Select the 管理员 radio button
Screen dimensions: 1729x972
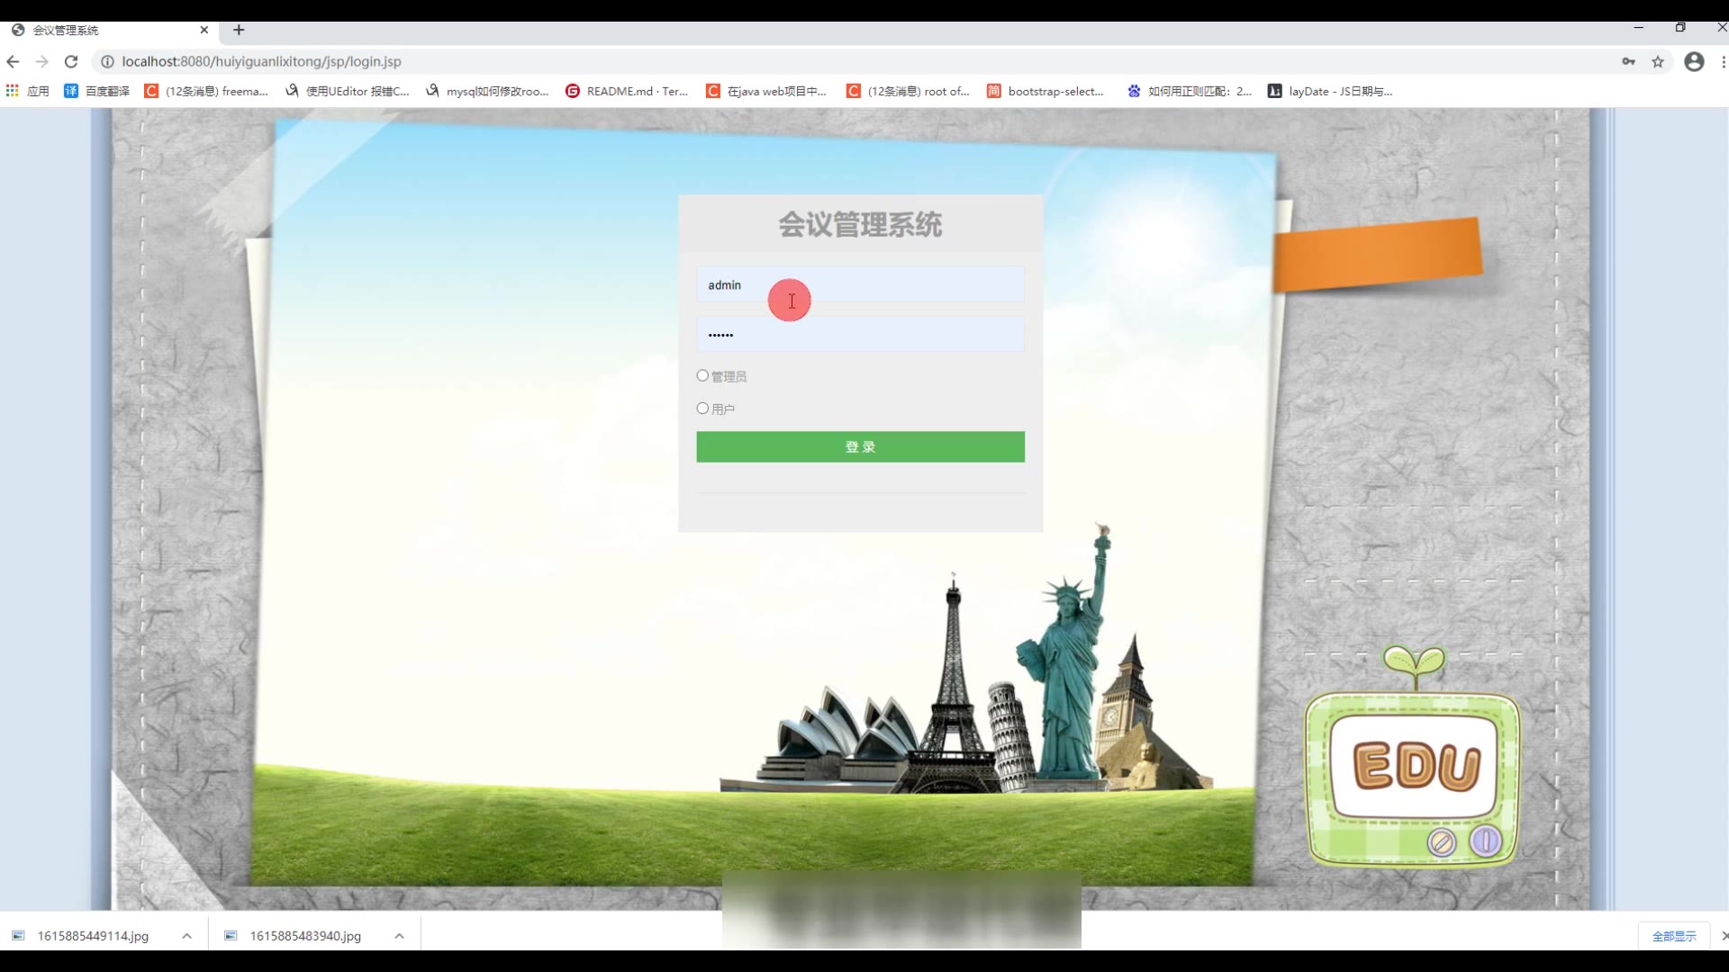point(702,375)
